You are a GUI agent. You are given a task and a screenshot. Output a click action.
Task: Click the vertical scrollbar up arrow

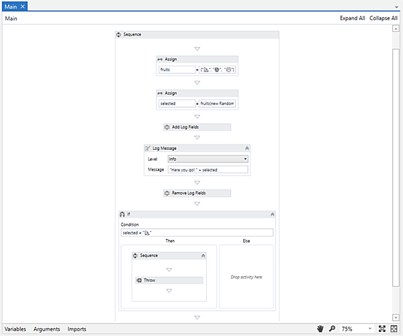[x=396, y=28]
